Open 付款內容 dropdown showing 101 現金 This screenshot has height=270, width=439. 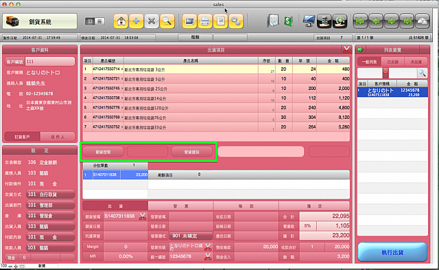click(50, 237)
